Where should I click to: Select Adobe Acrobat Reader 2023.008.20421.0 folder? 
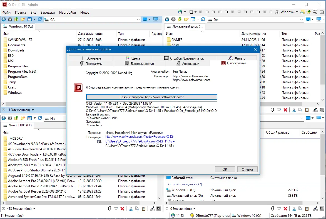37,191
